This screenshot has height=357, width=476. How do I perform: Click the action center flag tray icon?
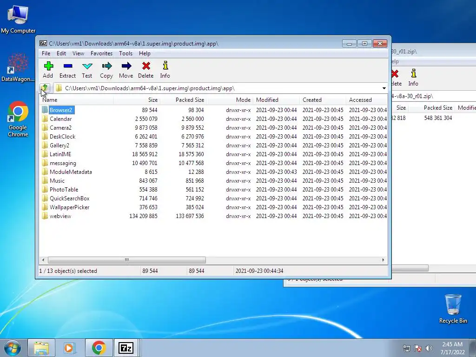pos(418,348)
